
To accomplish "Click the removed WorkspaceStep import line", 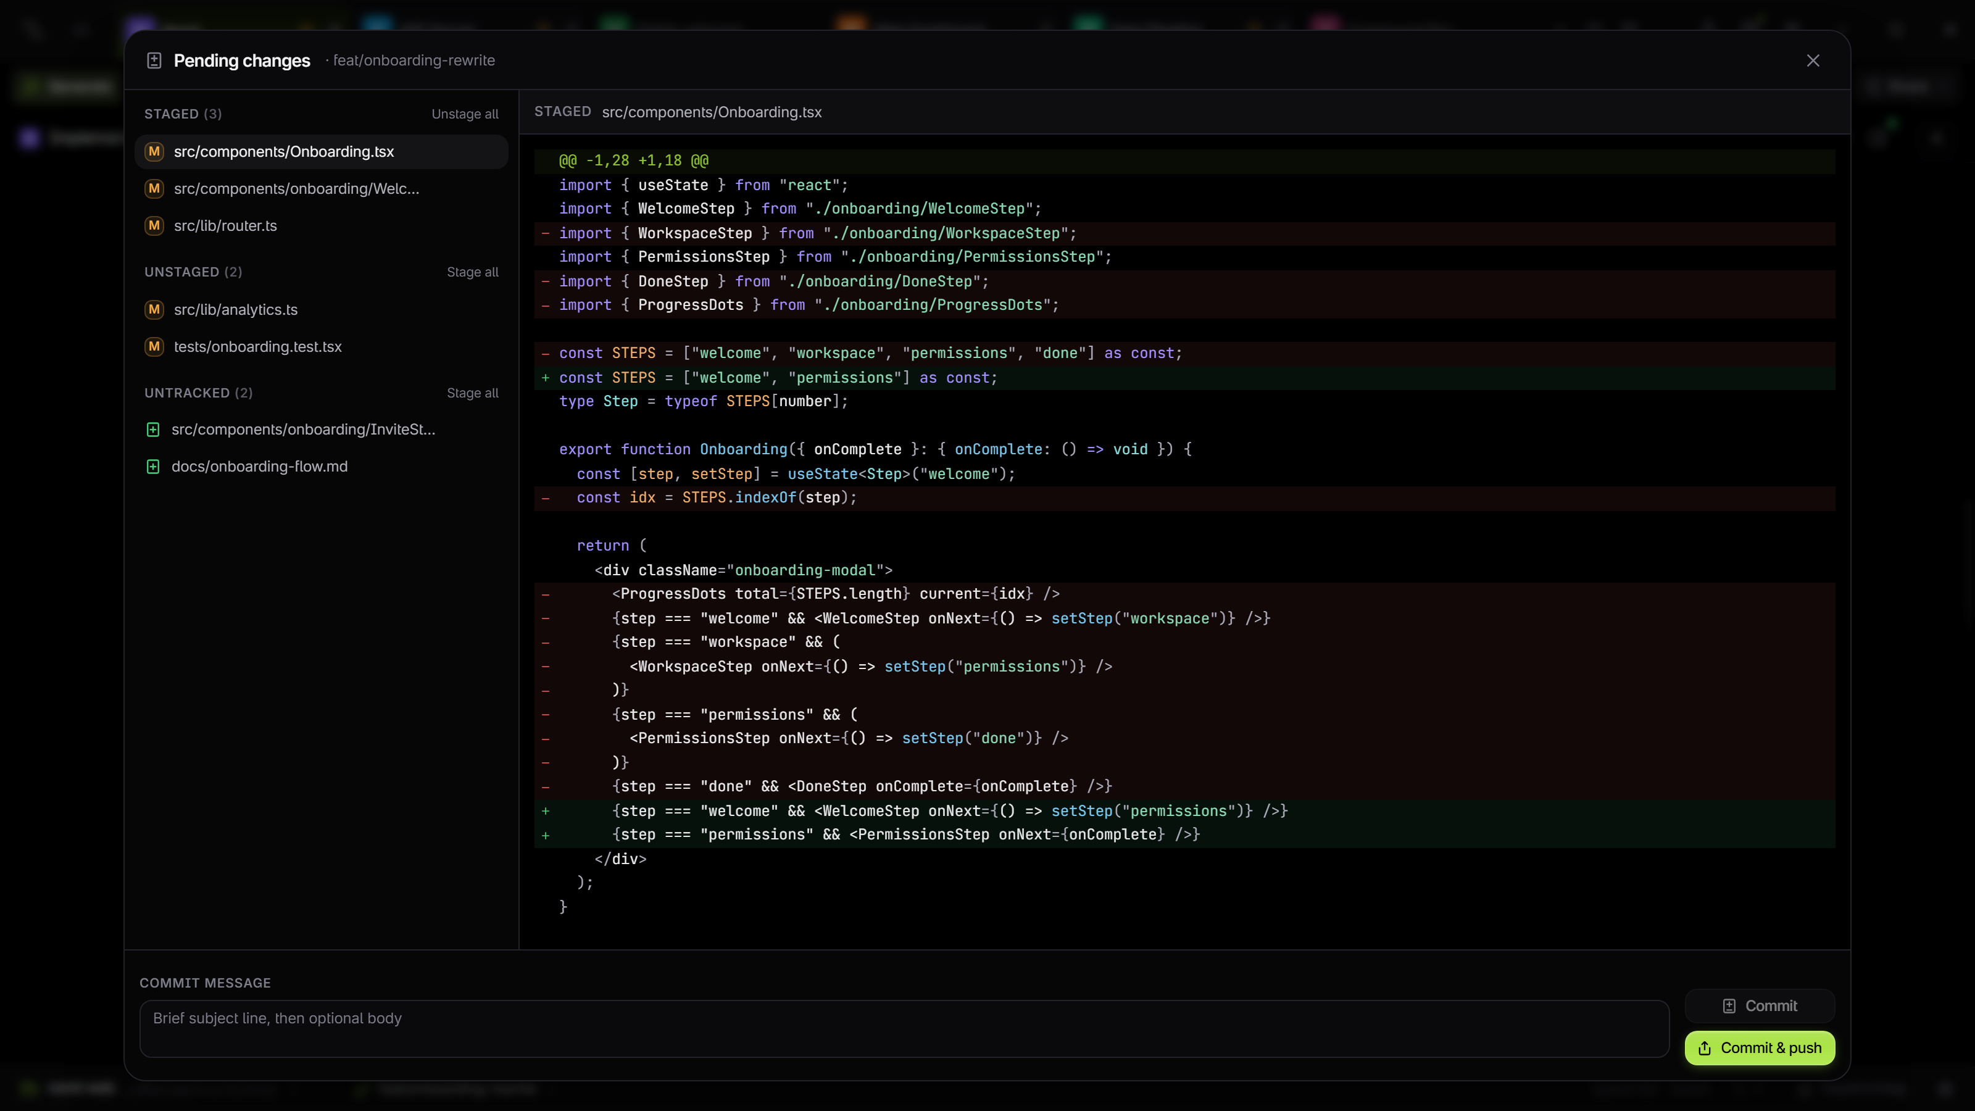I will (1184, 233).
